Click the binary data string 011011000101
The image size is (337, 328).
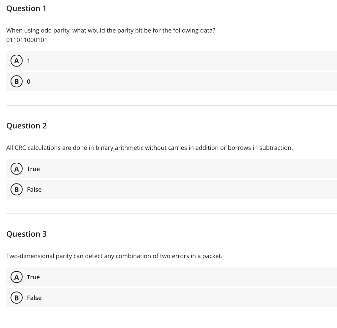(x=27, y=40)
